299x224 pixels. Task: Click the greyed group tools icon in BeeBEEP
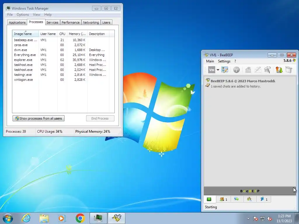click(267, 70)
